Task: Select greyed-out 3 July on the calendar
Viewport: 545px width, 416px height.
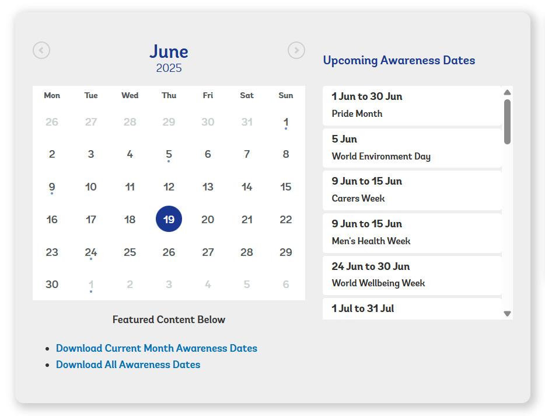Action: click(x=169, y=285)
